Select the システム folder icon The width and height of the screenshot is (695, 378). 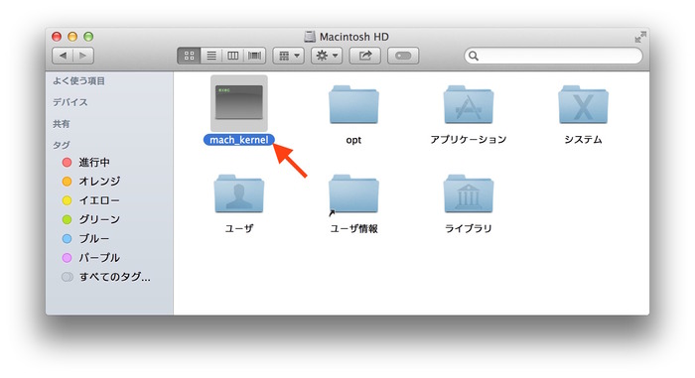click(583, 104)
